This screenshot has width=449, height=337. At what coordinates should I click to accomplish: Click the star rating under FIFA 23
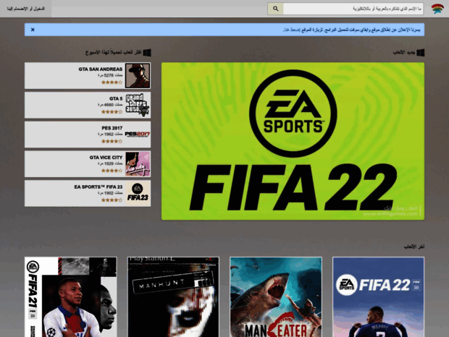click(x=112, y=200)
